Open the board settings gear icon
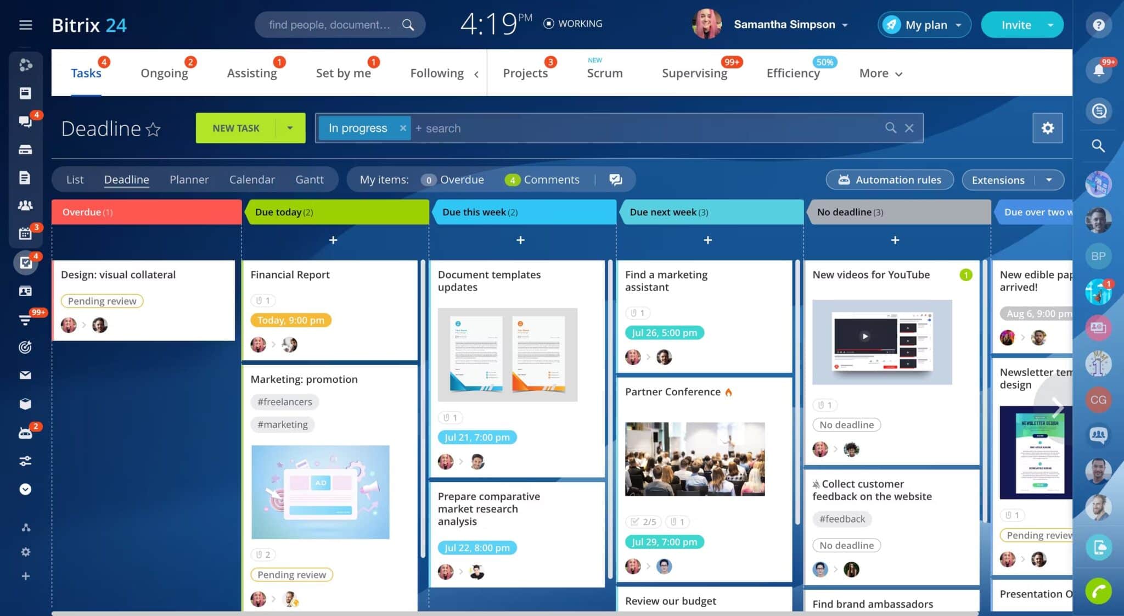 coord(1048,128)
